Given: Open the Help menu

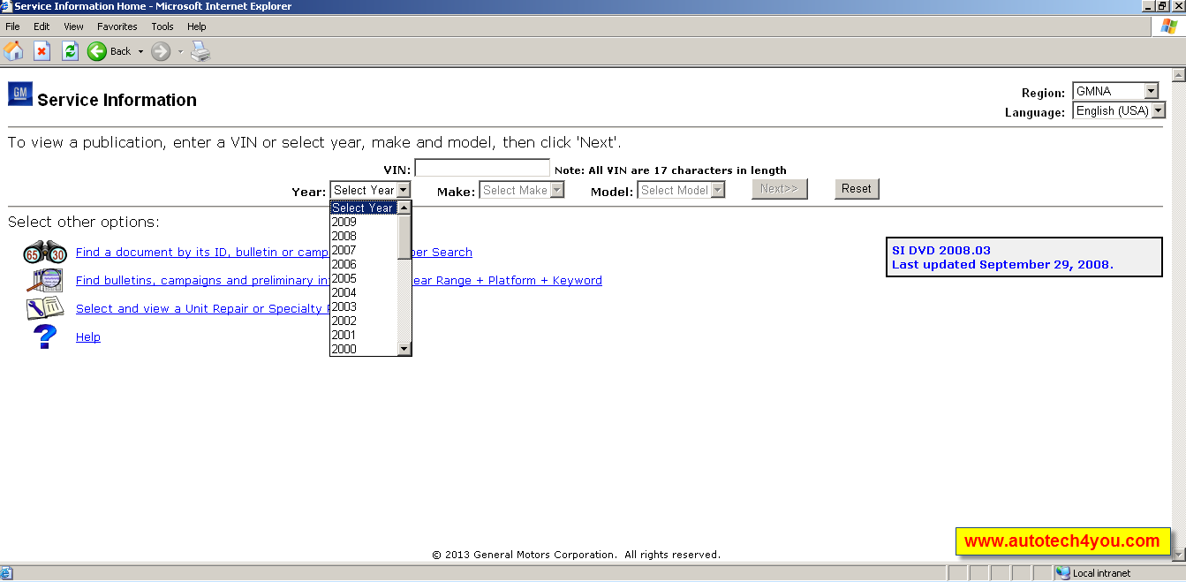Looking at the screenshot, I should (x=197, y=26).
